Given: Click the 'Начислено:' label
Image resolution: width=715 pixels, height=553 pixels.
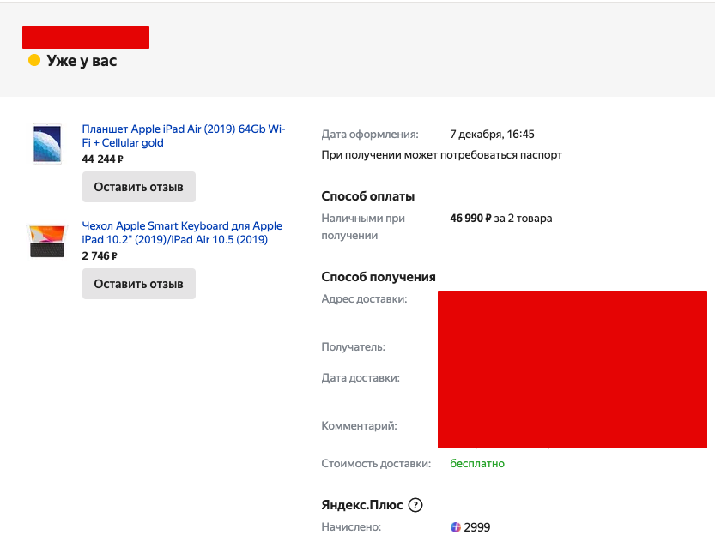Looking at the screenshot, I should [351, 527].
